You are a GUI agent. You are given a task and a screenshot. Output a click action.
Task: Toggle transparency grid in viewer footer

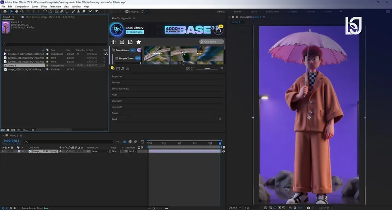click(x=270, y=208)
